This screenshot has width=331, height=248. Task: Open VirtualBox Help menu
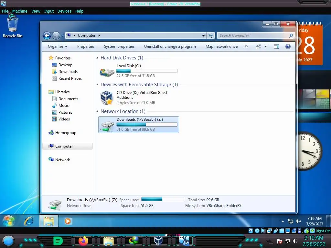(x=79, y=11)
